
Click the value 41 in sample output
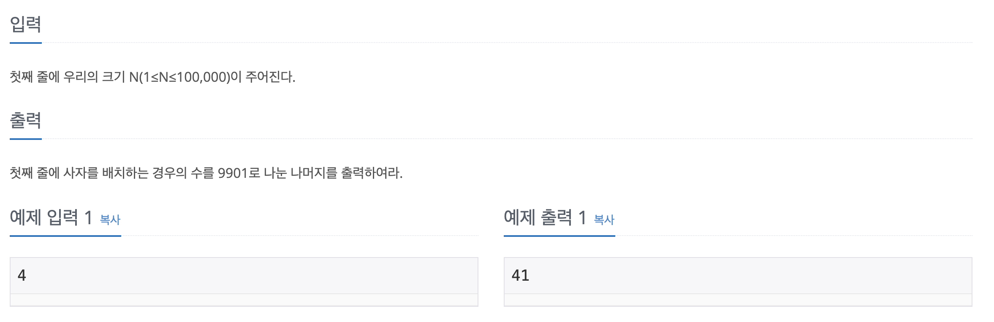pyautogui.click(x=520, y=276)
